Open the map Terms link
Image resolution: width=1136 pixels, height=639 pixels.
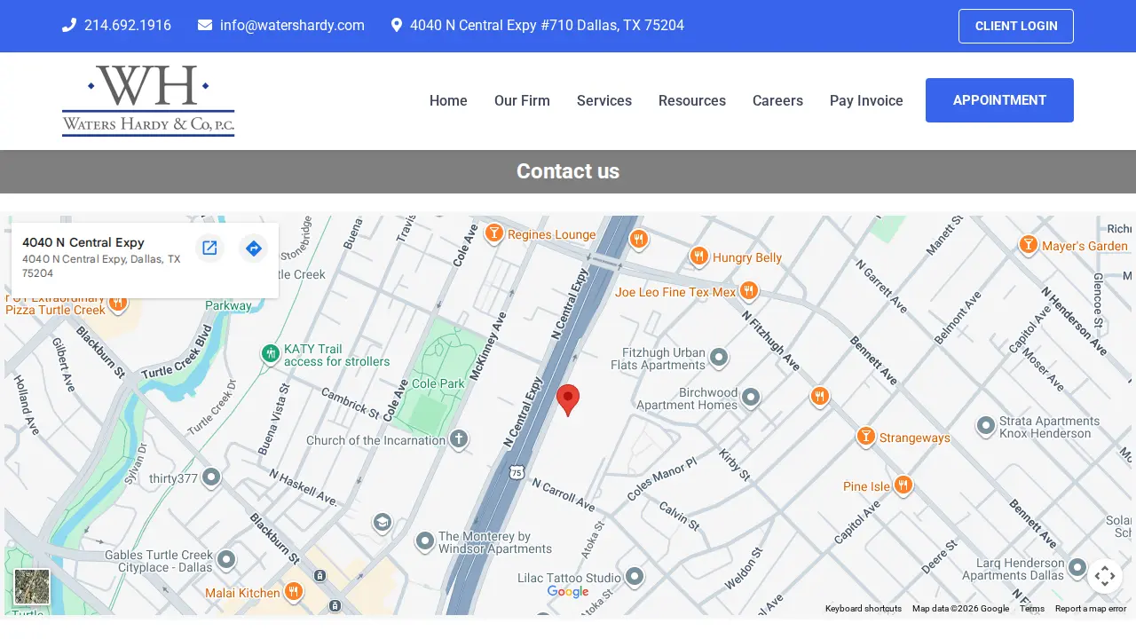point(1032,609)
